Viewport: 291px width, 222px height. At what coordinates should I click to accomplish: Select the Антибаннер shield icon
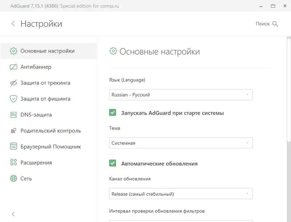click(x=13, y=67)
